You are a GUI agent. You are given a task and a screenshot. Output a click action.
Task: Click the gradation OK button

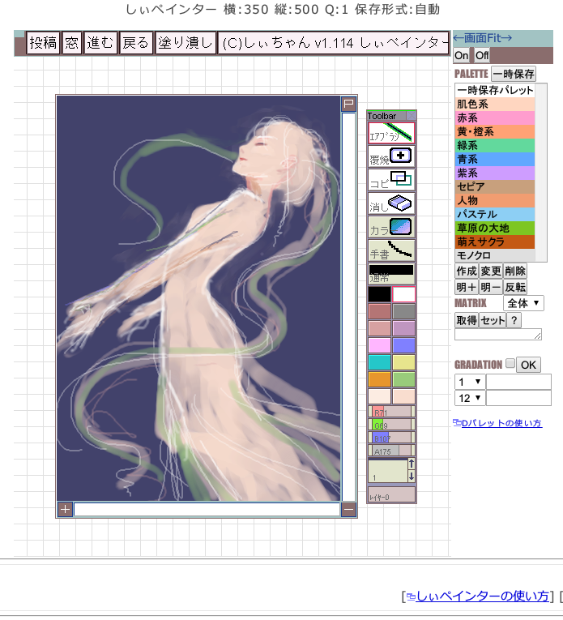click(x=528, y=365)
